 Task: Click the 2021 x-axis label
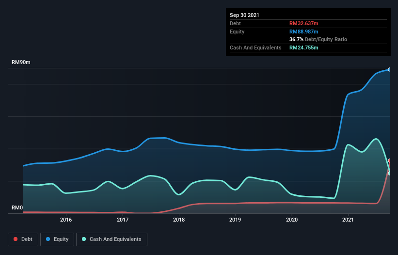coord(348,220)
